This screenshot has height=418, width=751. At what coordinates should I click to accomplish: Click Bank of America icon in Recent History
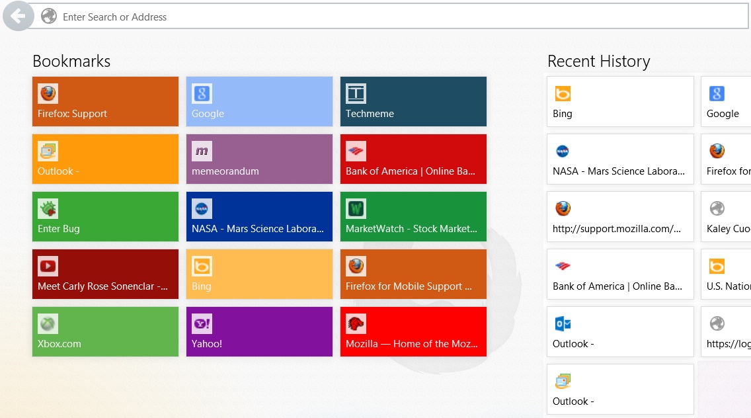click(563, 266)
